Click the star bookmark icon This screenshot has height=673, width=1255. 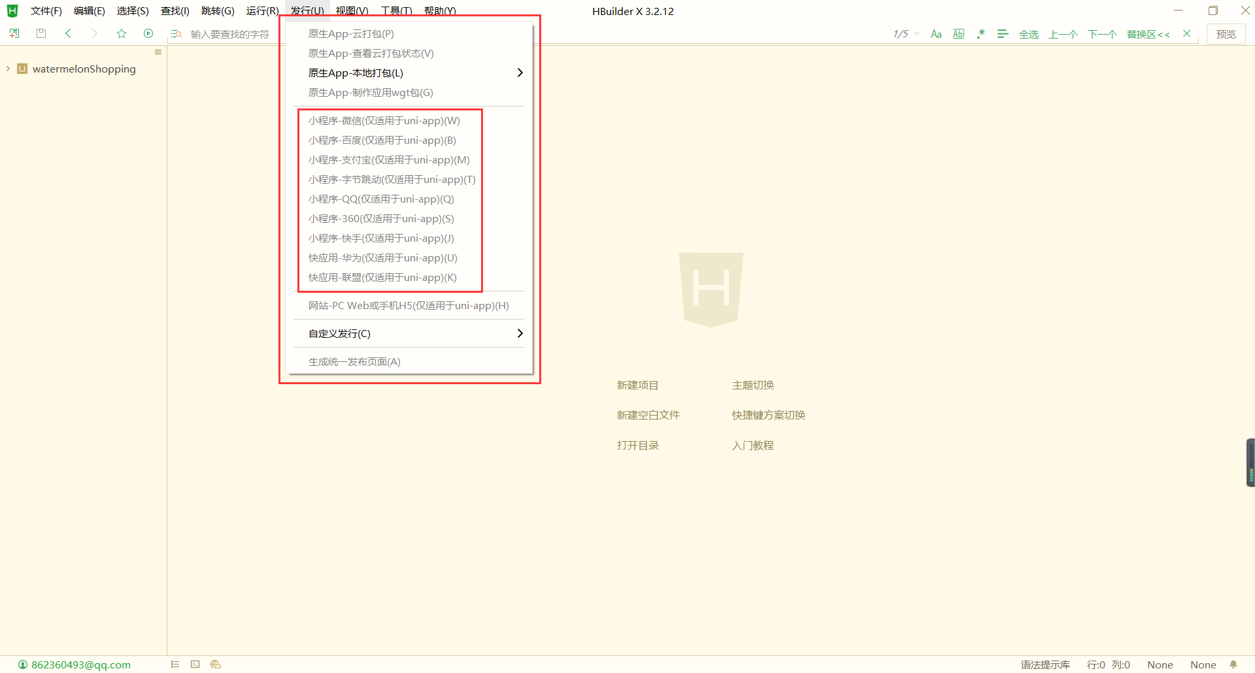pyautogui.click(x=122, y=33)
